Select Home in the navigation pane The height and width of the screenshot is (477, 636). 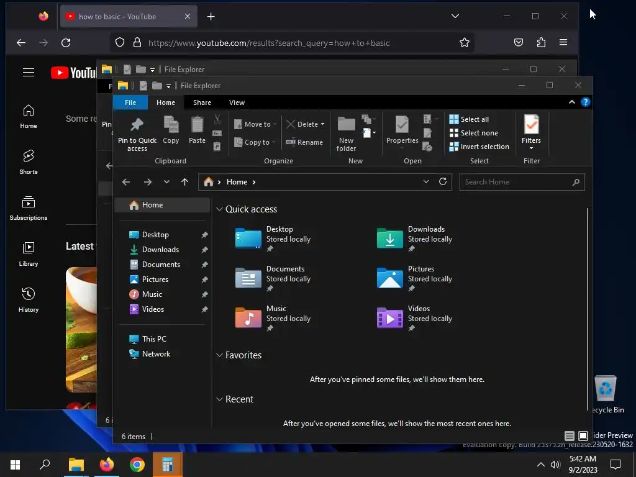(162, 205)
